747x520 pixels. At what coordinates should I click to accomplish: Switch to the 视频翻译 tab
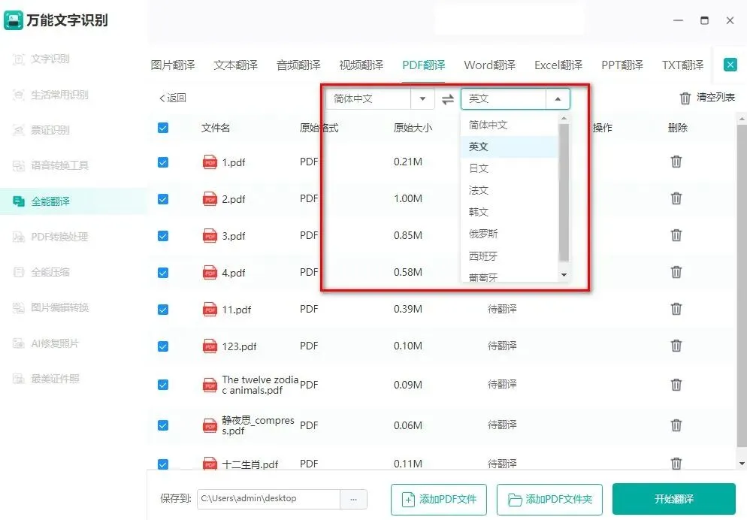coord(361,65)
